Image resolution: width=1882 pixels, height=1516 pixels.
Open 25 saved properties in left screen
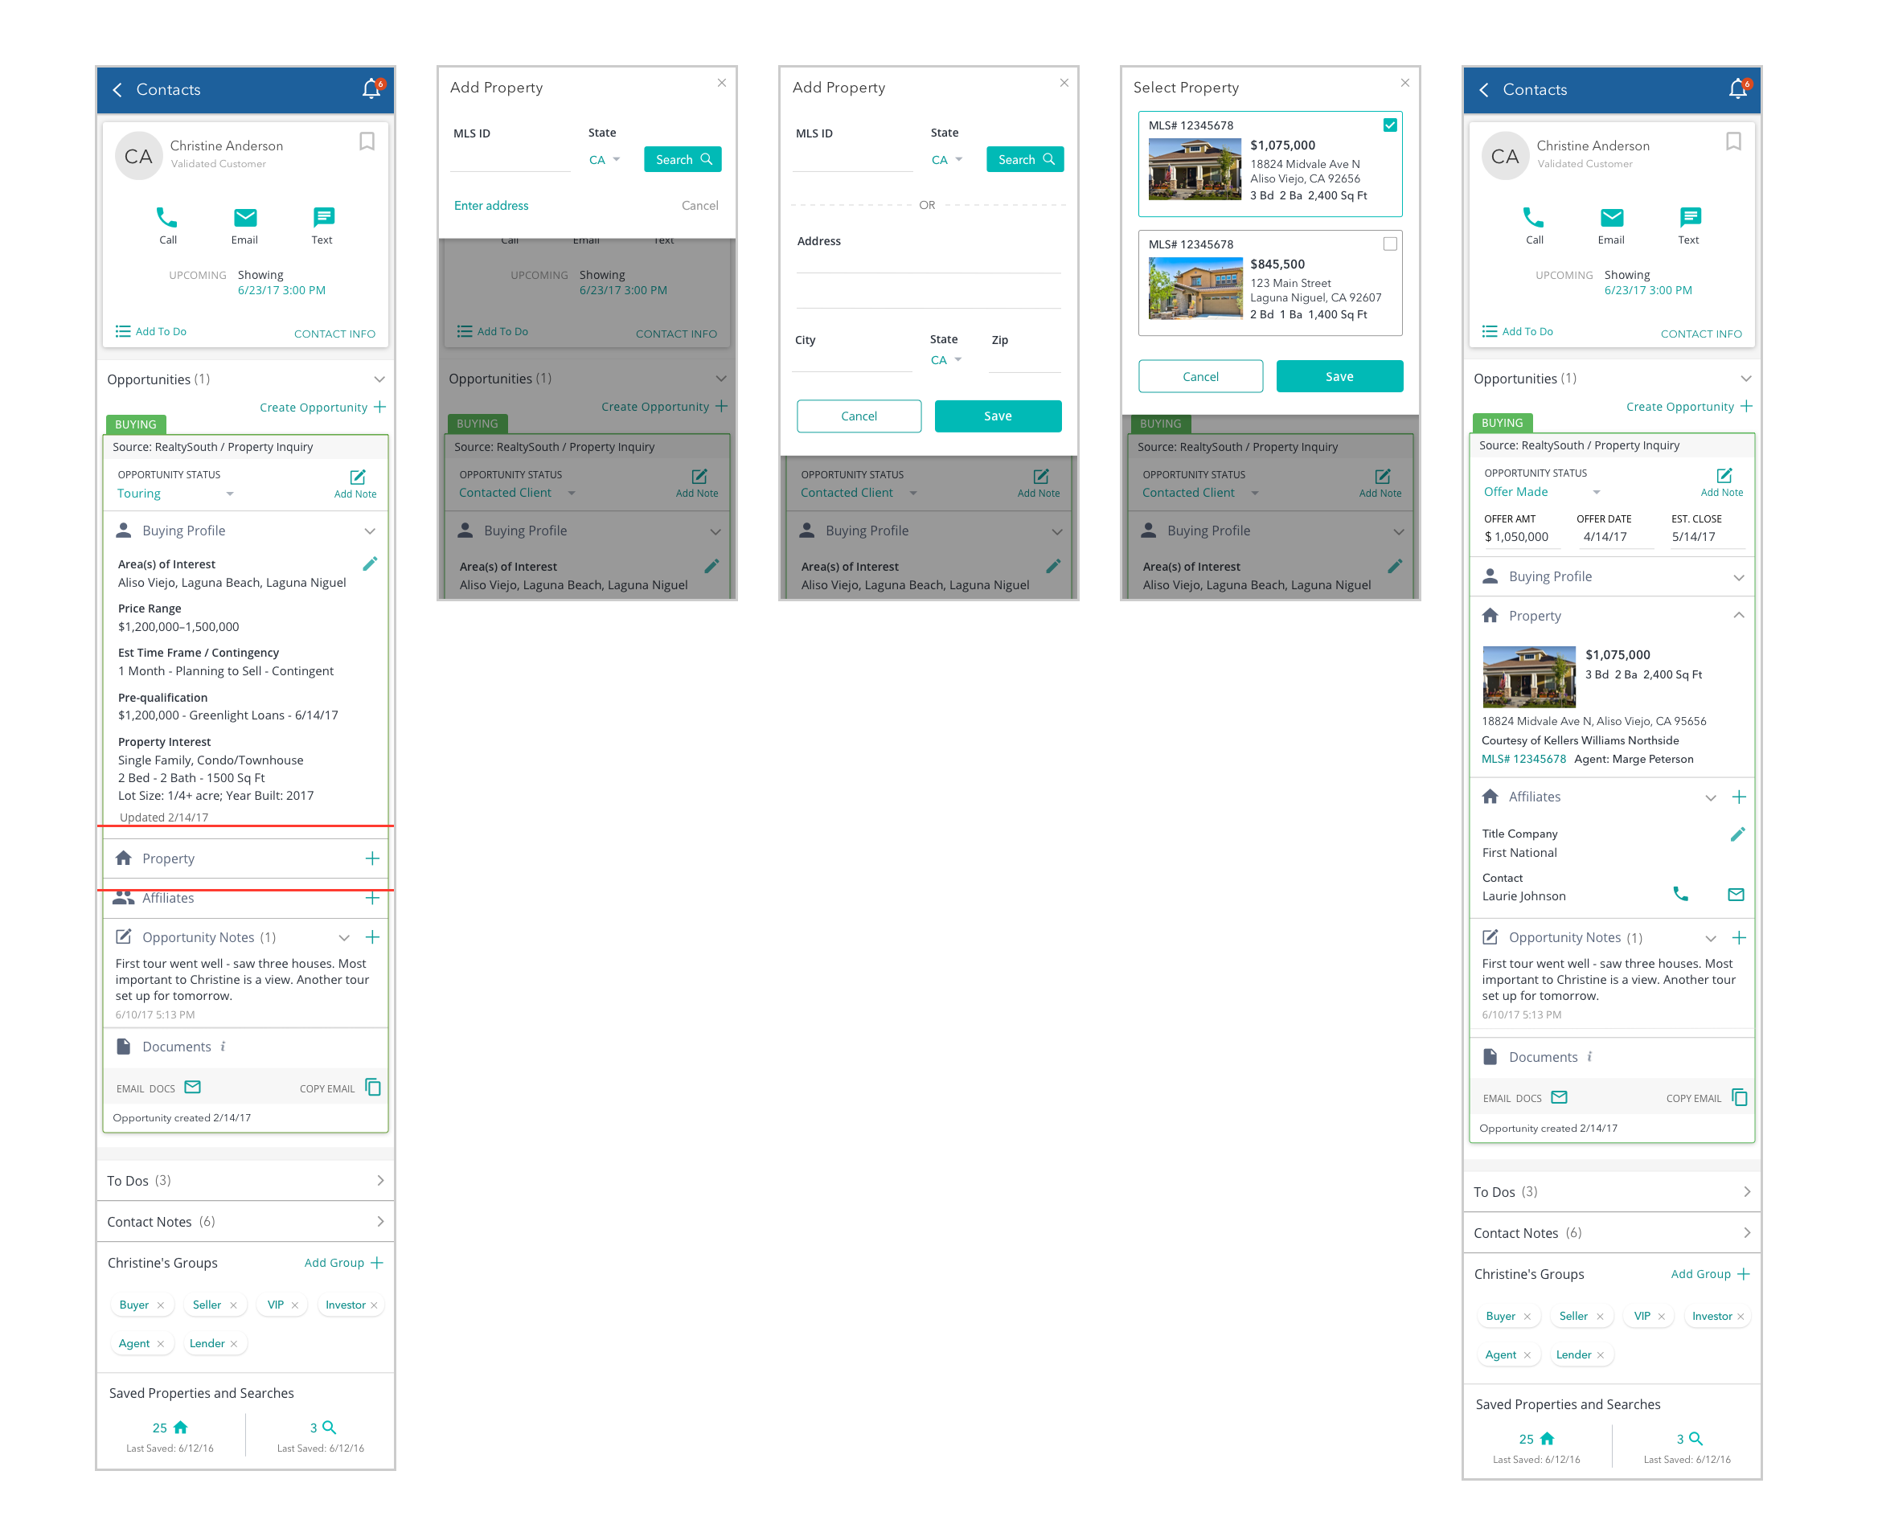[170, 1427]
